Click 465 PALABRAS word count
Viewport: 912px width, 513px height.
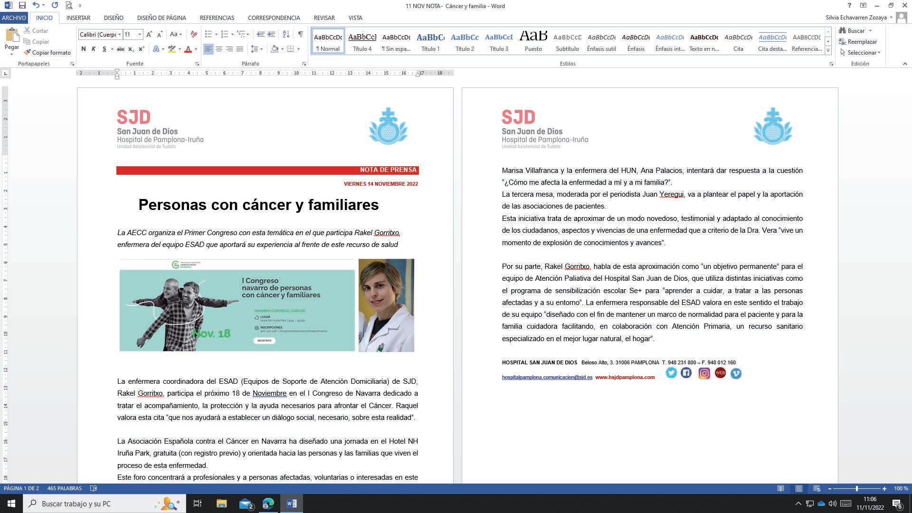[x=64, y=488]
